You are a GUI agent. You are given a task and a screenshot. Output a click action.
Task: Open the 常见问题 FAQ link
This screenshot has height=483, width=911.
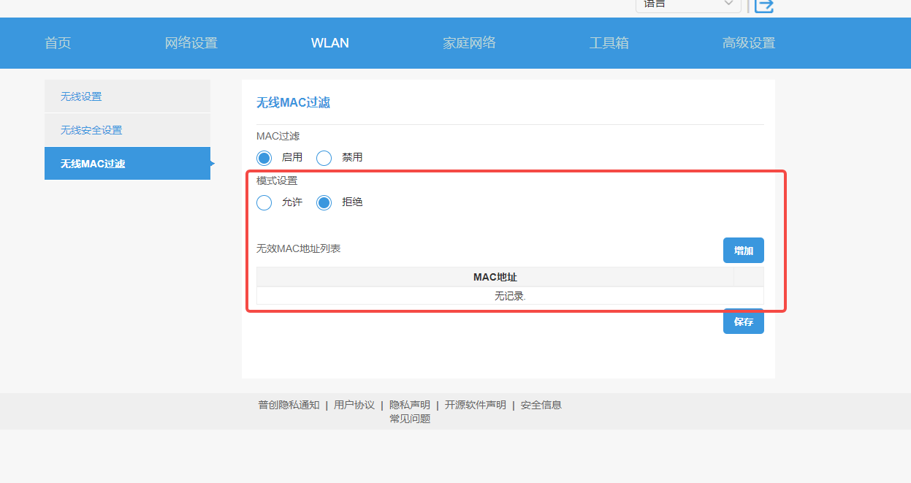410,419
